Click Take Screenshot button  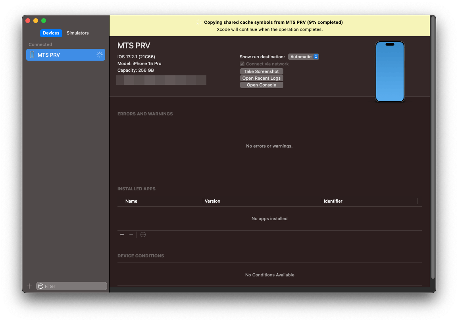pos(262,71)
